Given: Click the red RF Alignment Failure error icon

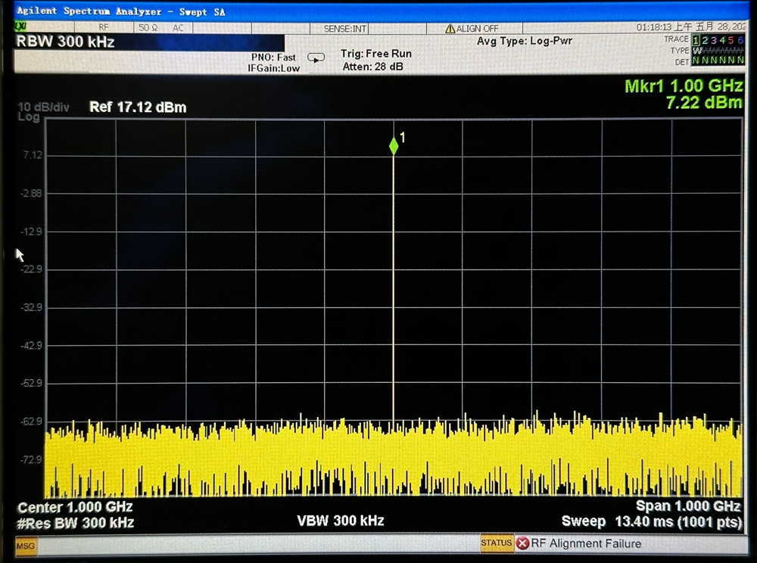Looking at the screenshot, I should click(x=522, y=543).
